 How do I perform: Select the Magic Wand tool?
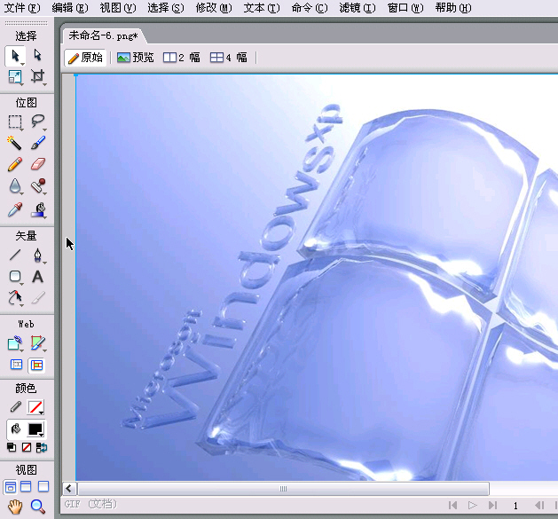coord(15,143)
